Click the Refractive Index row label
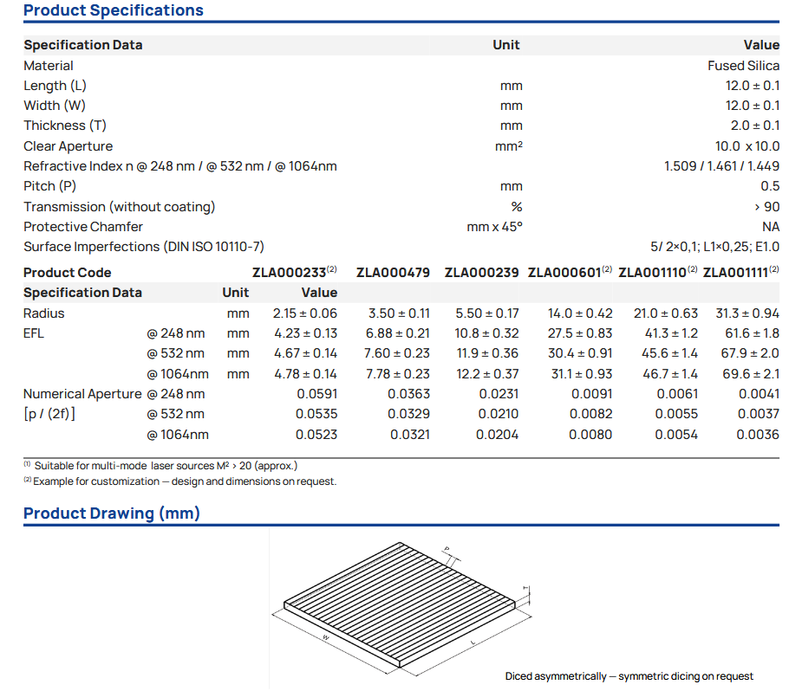The height and width of the screenshot is (691, 802). click(179, 166)
